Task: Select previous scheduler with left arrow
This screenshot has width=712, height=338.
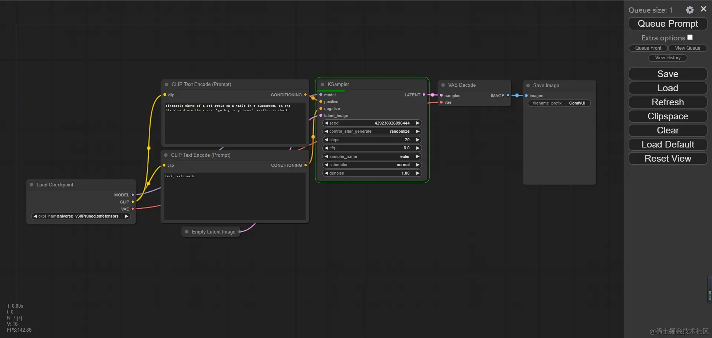Action: click(326, 165)
